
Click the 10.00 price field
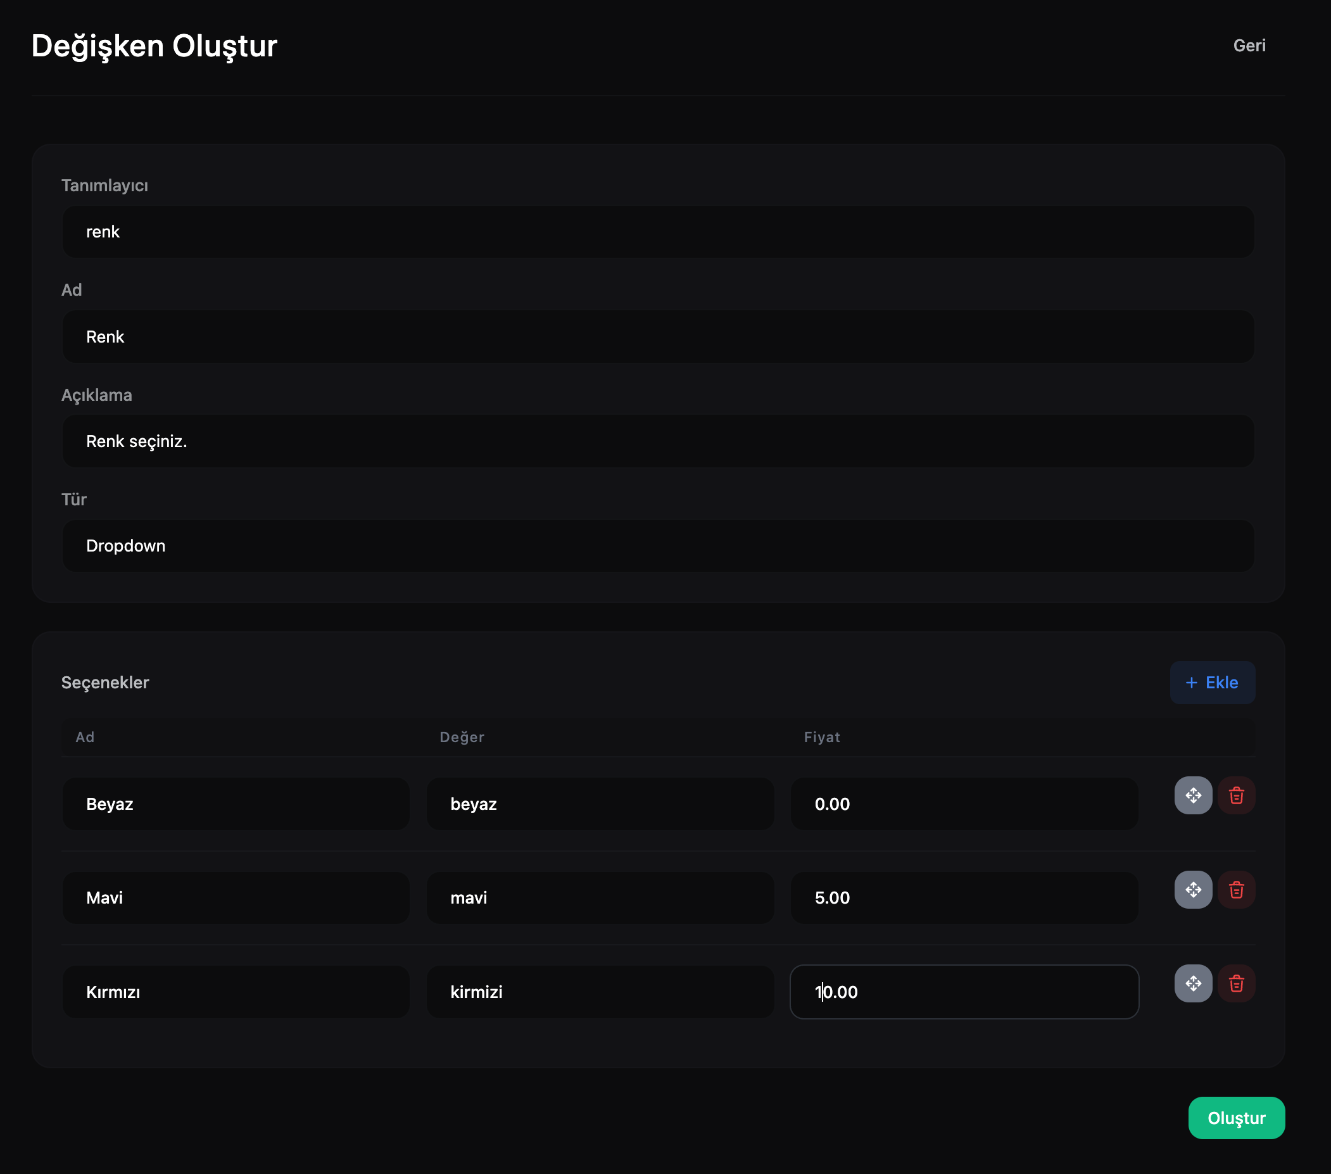pos(964,992)
